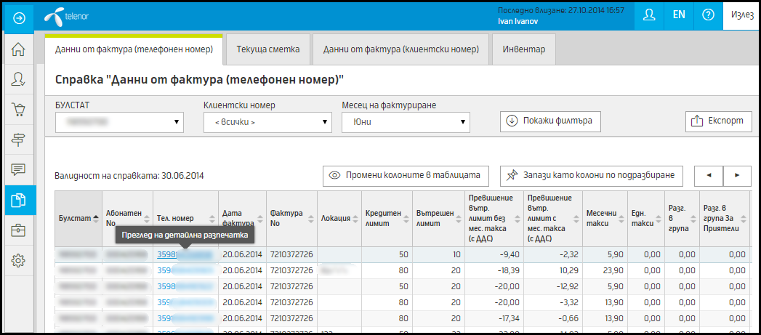Open the briefcase sidebar icon
The image size is (761, 335).
click(x=18, y=230)
